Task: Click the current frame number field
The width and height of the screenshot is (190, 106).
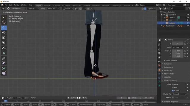Action: tap(121, 98)
